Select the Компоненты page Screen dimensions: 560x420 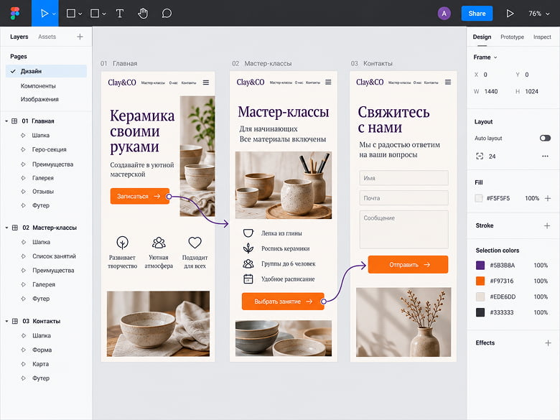[38, 86]
